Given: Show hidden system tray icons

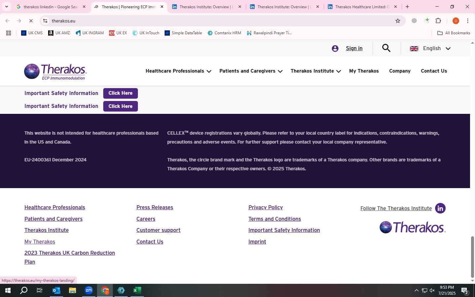Looking at the screenshot, I should pyautogui.click(x=416, y=290).
